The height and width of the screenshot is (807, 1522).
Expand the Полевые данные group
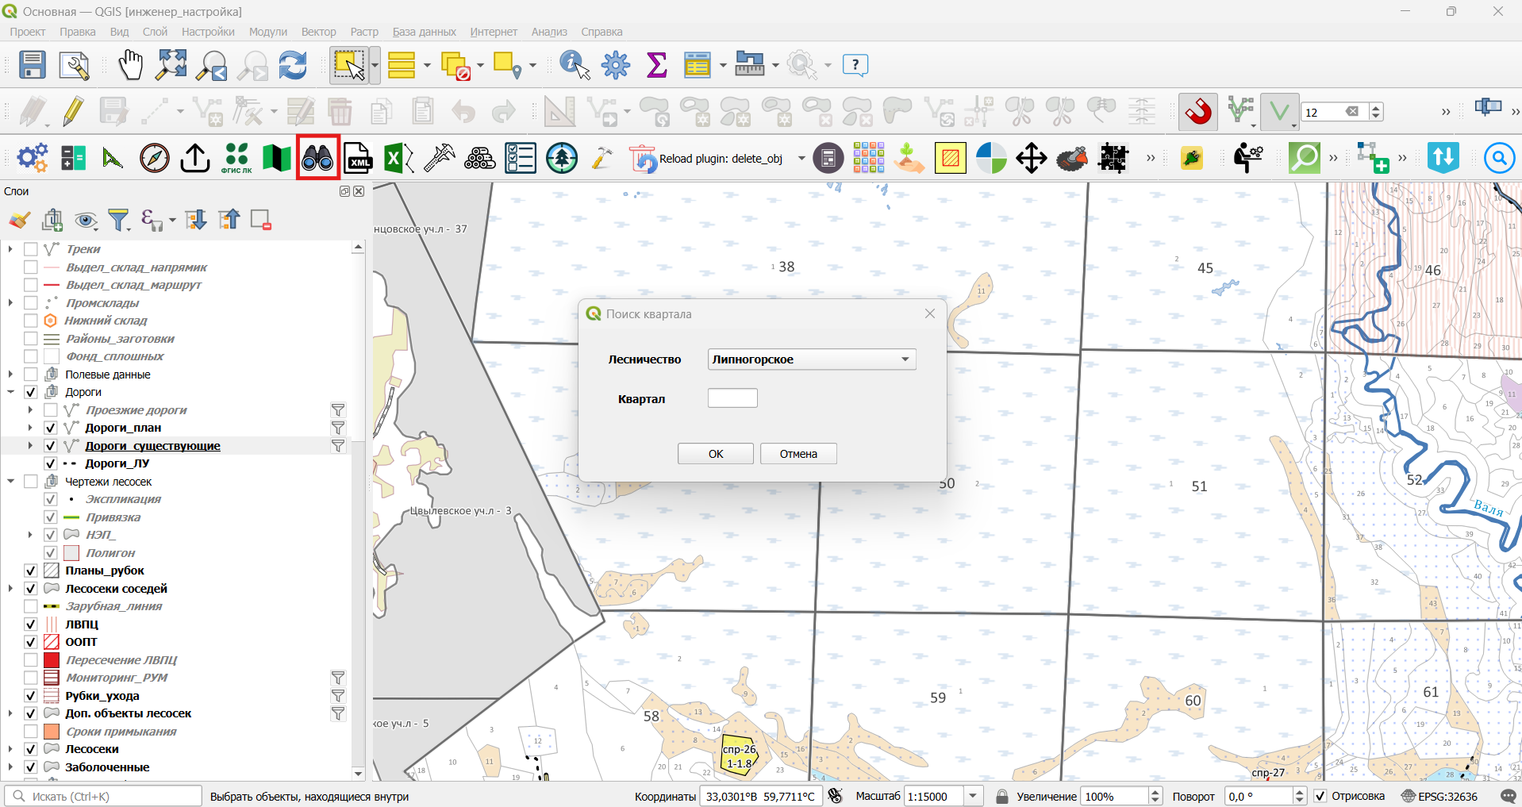pyautogui.click(x=11, y=375)
